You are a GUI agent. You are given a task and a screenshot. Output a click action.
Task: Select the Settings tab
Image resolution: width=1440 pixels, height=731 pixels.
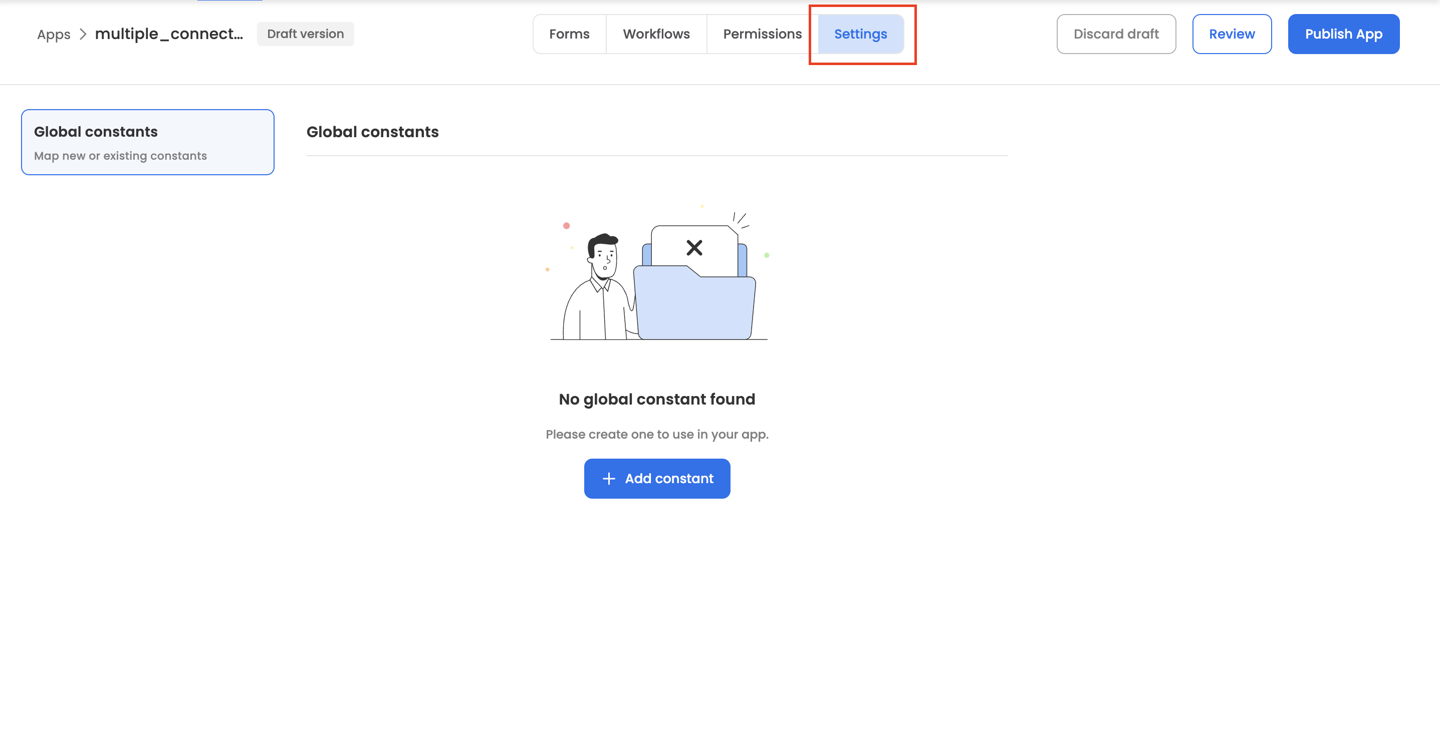click(860, 34)
